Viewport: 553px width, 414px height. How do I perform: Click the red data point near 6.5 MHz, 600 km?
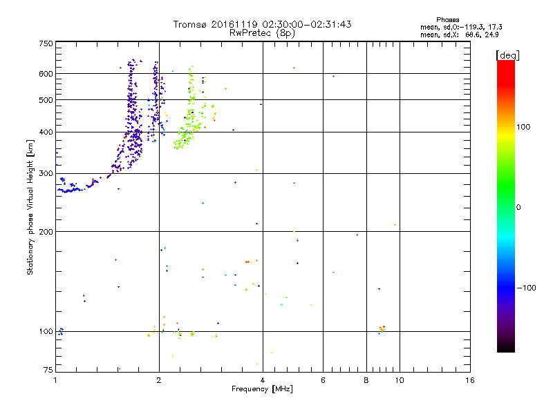333,77
